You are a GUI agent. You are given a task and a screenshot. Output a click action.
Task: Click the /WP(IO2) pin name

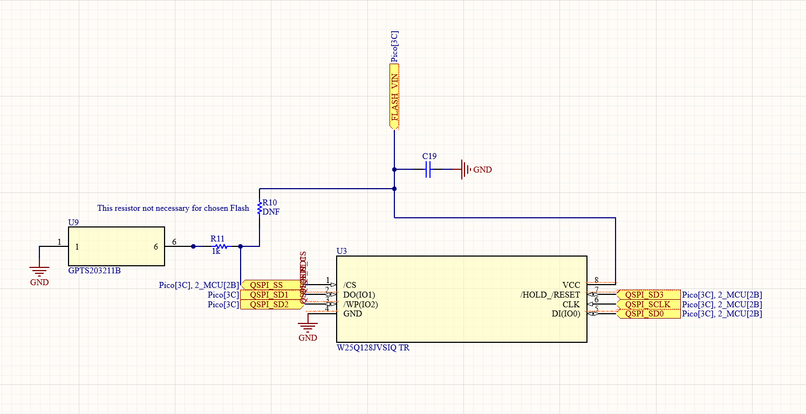(x=360, y=305)
